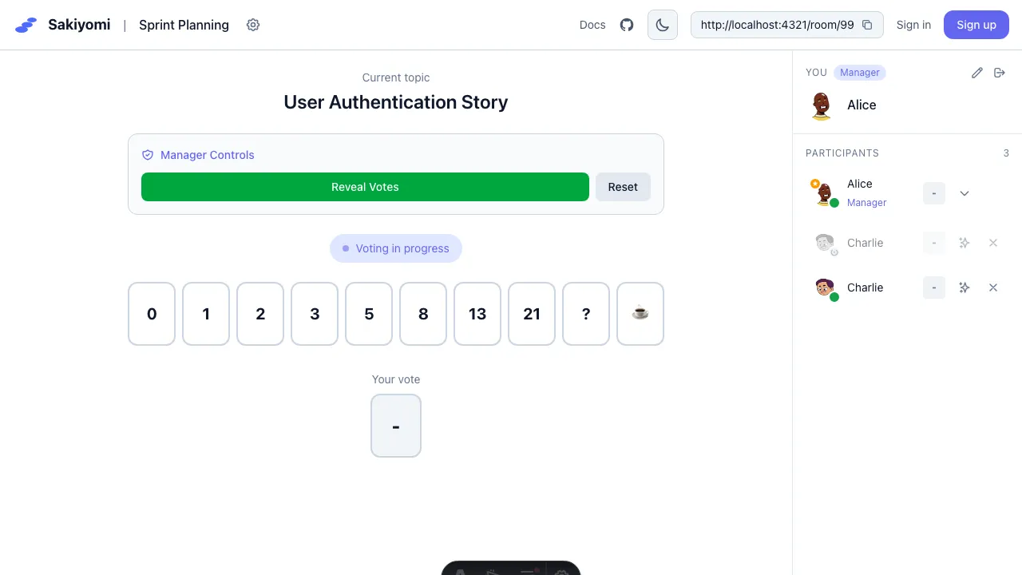
Task: Open settings gear beside Sprint Planning
Action: (x=253, y=25)
